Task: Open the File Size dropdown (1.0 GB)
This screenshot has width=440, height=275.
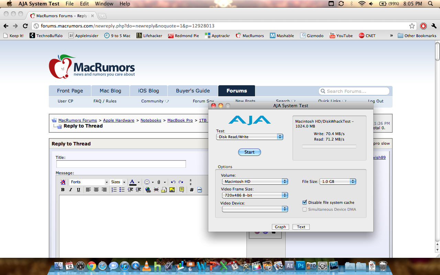Action: [x=338, y=181]
